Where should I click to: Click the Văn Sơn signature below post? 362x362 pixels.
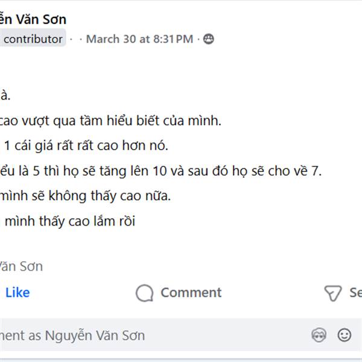click(21, 266)
